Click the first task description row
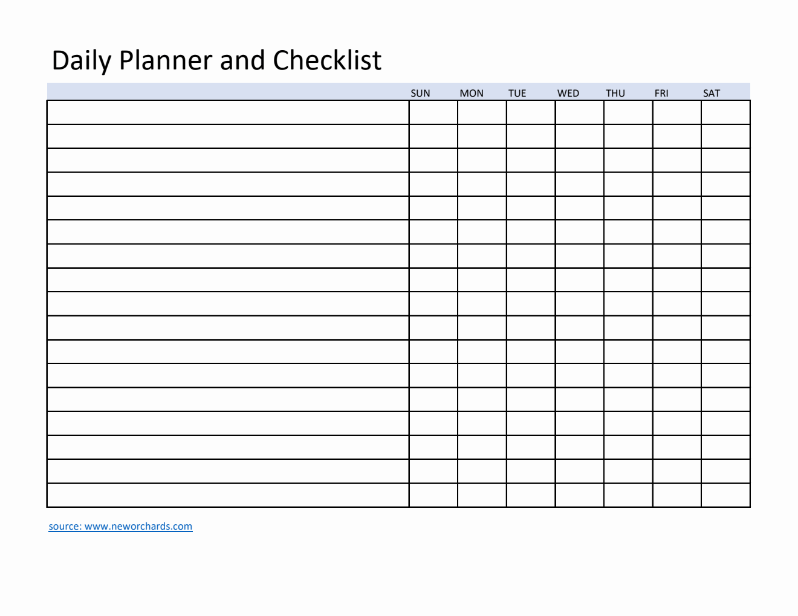Viewport: 798px width, 616px height. [x=228, y=112]
